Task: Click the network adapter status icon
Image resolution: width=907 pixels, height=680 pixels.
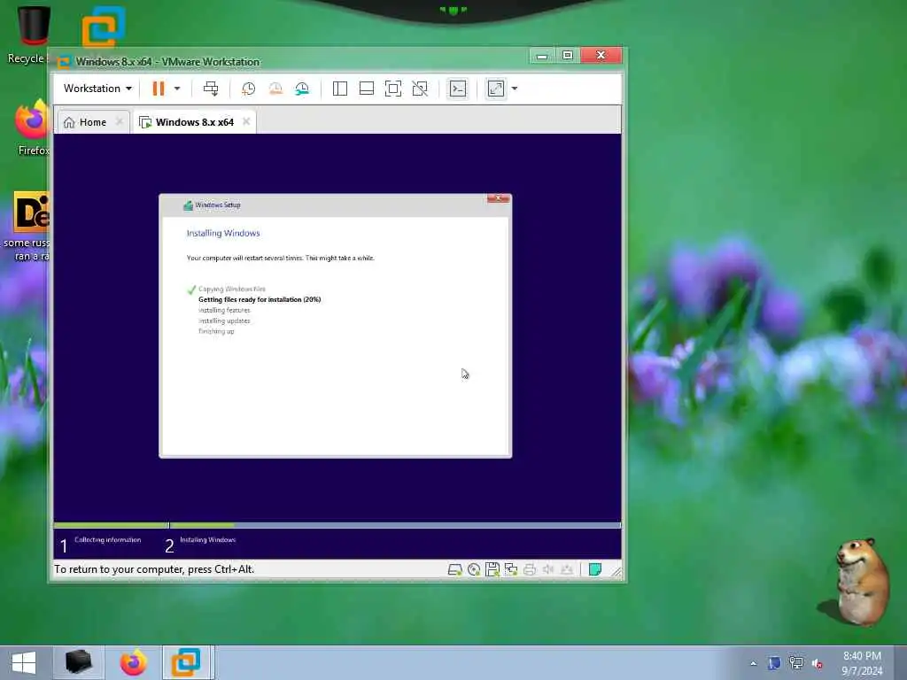Action: [x=511, y=569]
